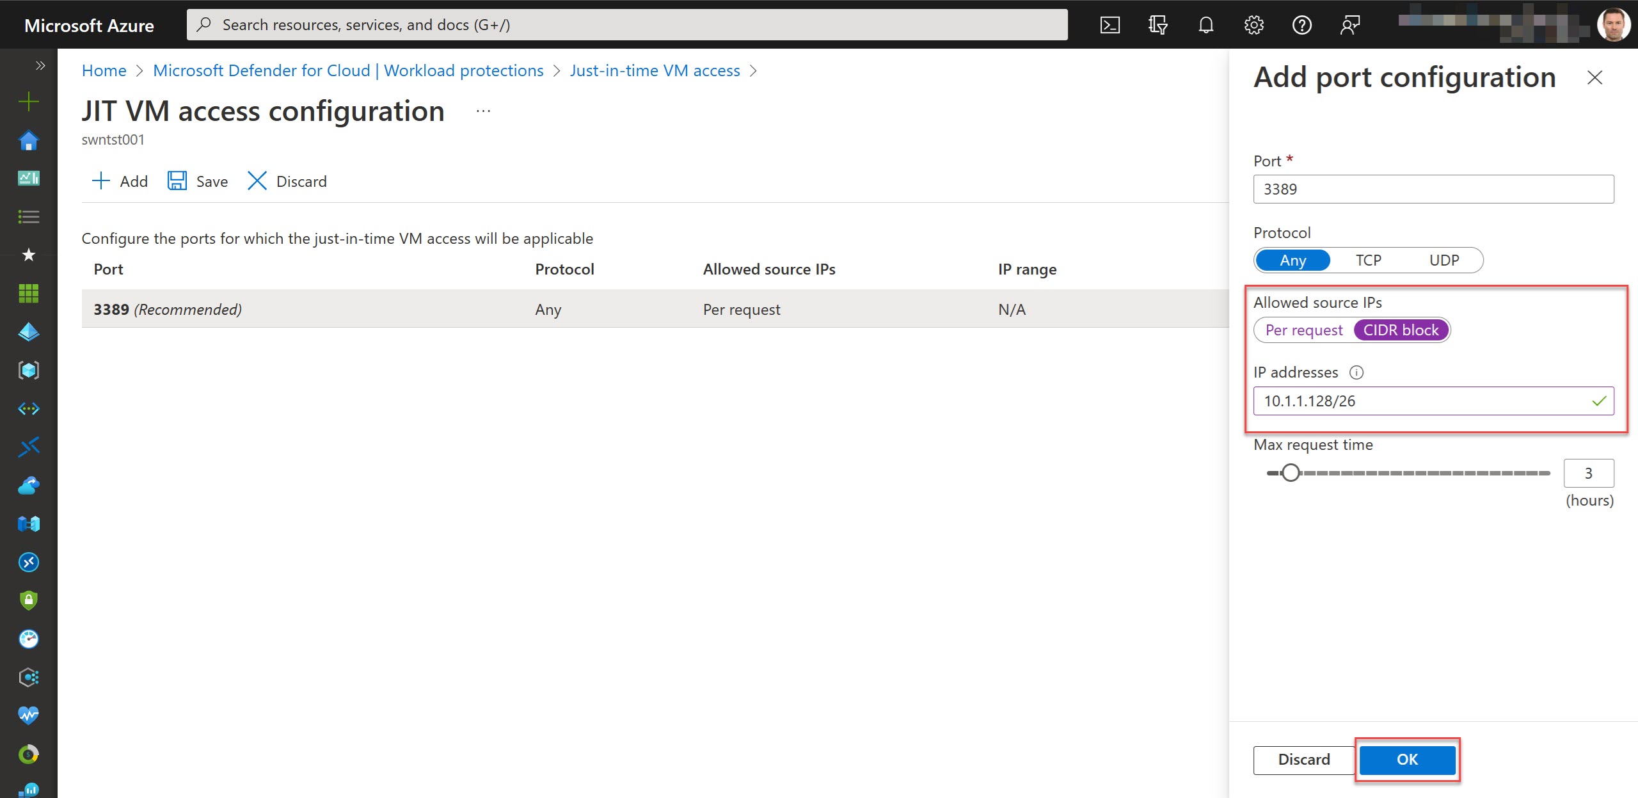Click OK to confirm port configuration
Viewport: 1638px width, 798px height.
tap(1408, 760)
